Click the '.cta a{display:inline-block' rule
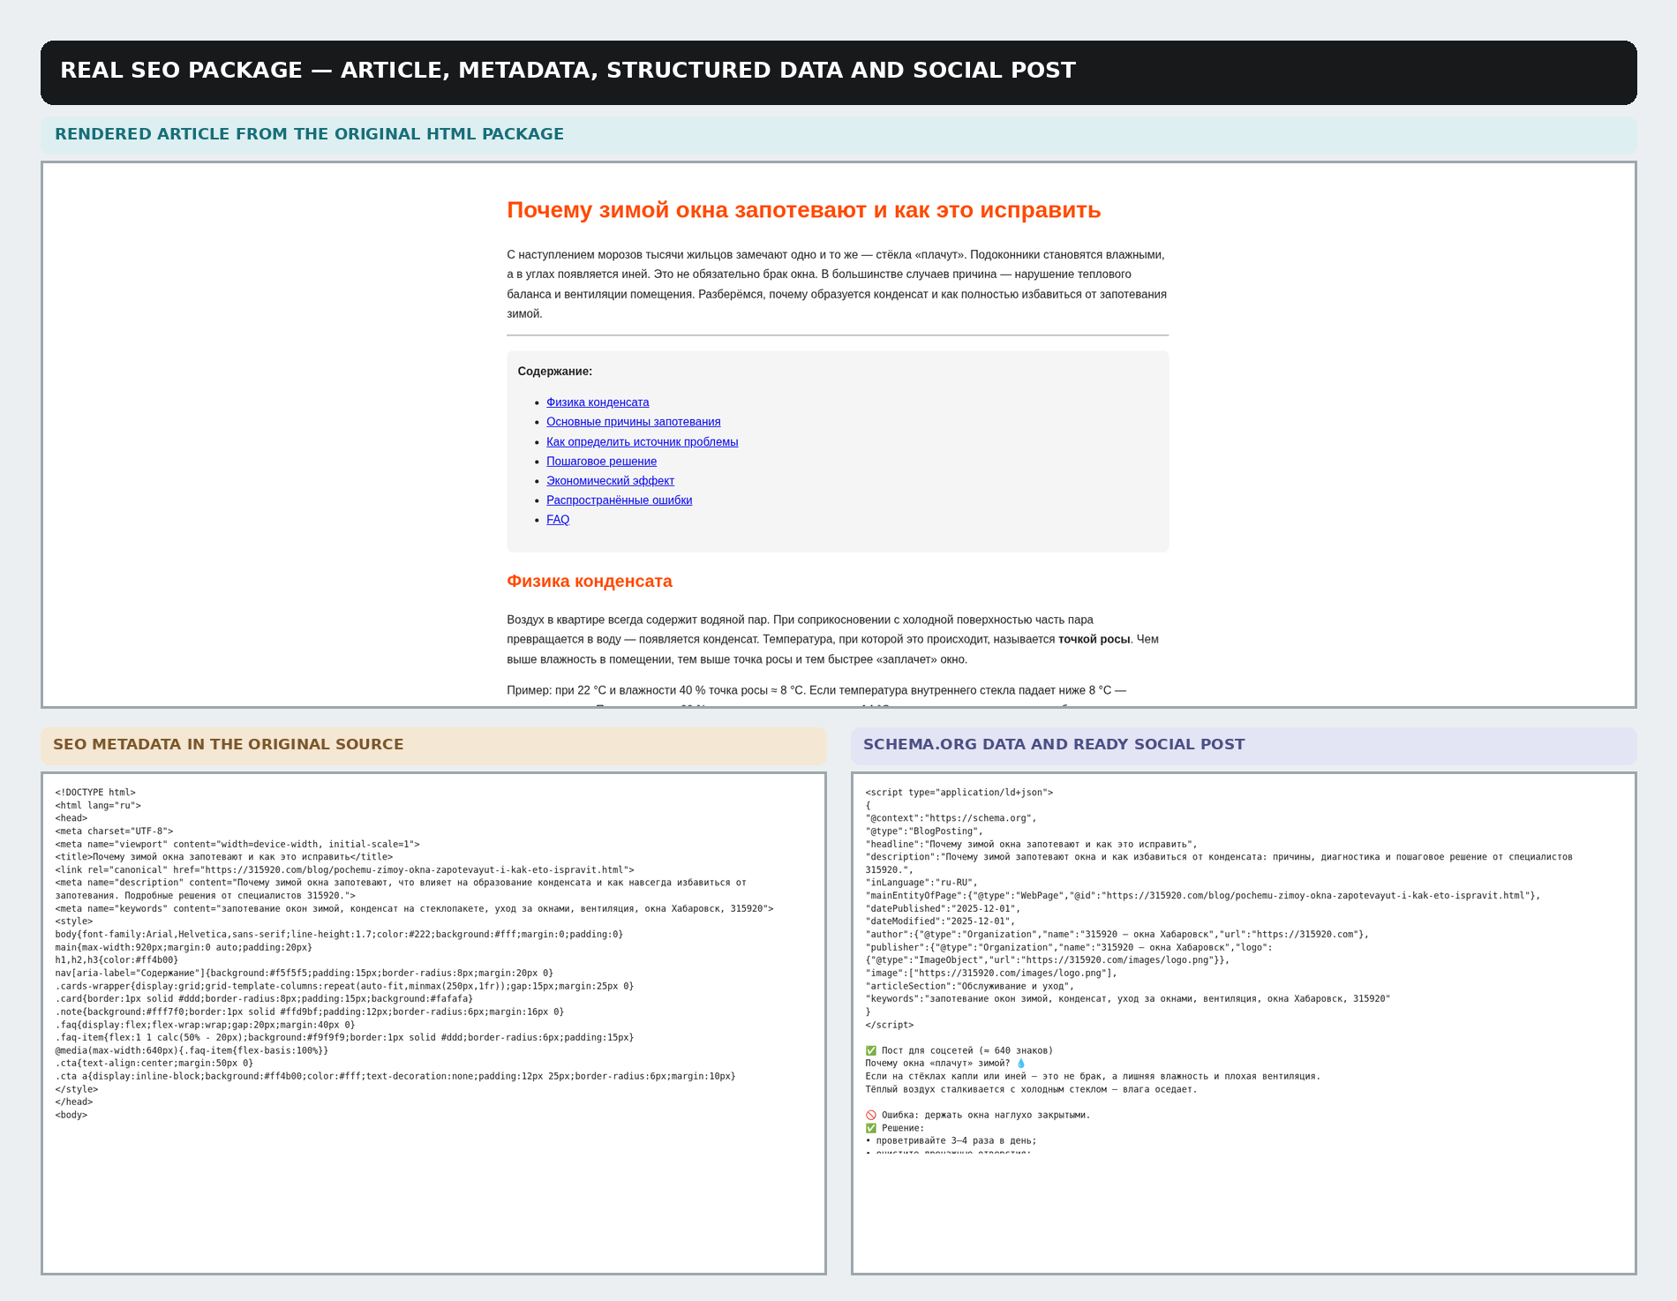Image resolution: width=1677 pixels, height=1301 pixels. pos(395,1077)
